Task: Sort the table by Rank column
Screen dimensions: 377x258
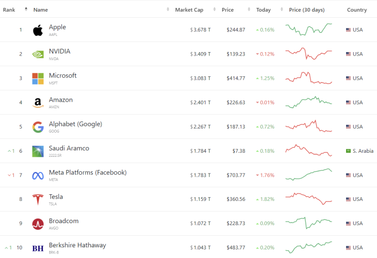Action: (x=9, y=10)
